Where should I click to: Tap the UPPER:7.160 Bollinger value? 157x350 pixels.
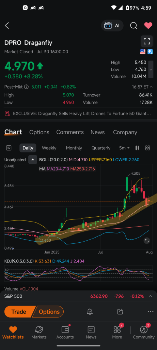[x=100, y=160]
